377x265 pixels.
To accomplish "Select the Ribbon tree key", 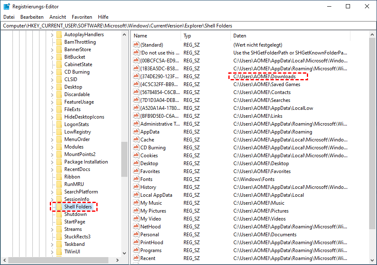I will point(72,176).
